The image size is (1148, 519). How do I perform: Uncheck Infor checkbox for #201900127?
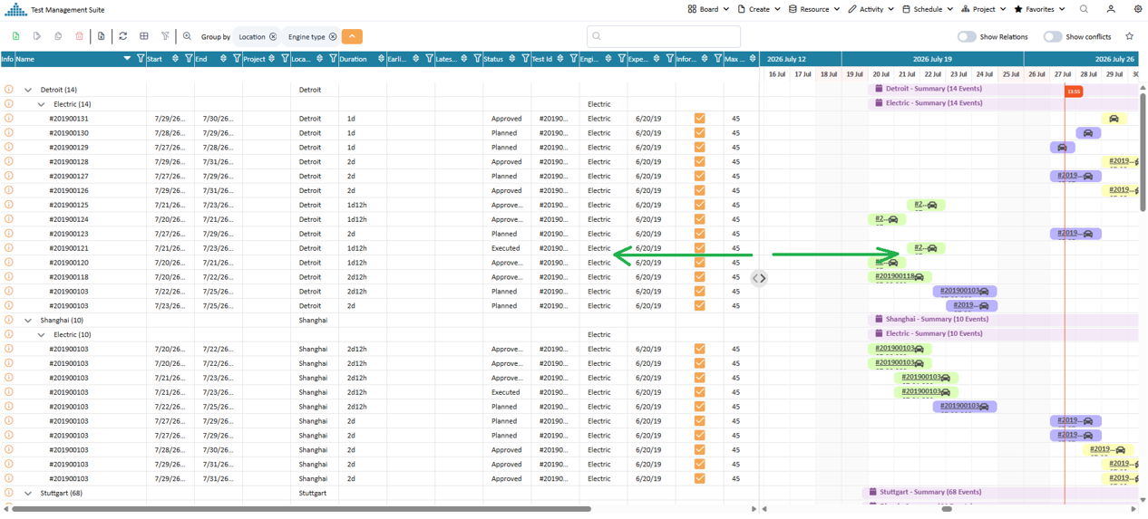pyautogui.click(x=699, y=177)
